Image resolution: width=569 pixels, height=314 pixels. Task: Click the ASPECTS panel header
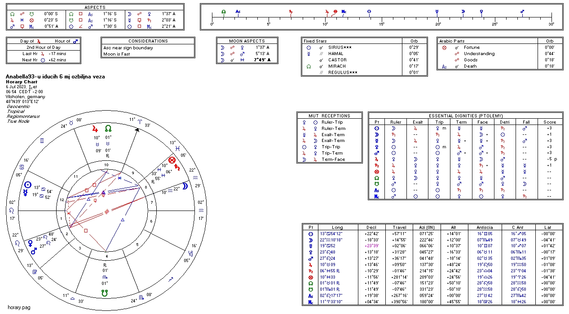pyautogui.click(x=95, y=8)
